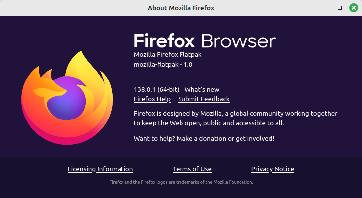Click the About Mozilla Firefox title bar
The width and height of the screenshot is (362, 198).
181,8
